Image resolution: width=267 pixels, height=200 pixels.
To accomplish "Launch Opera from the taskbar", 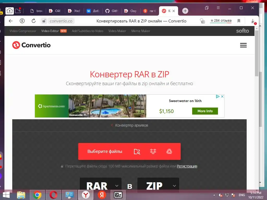I will [53, 195].
